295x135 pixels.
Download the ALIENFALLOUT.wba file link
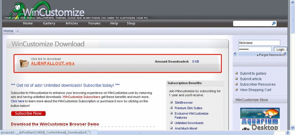tap(53, 63)
